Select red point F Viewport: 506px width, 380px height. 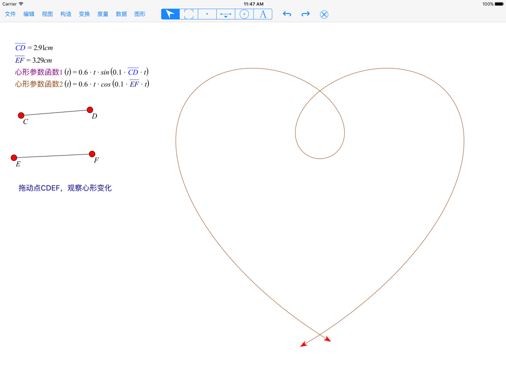click(92, 154)
